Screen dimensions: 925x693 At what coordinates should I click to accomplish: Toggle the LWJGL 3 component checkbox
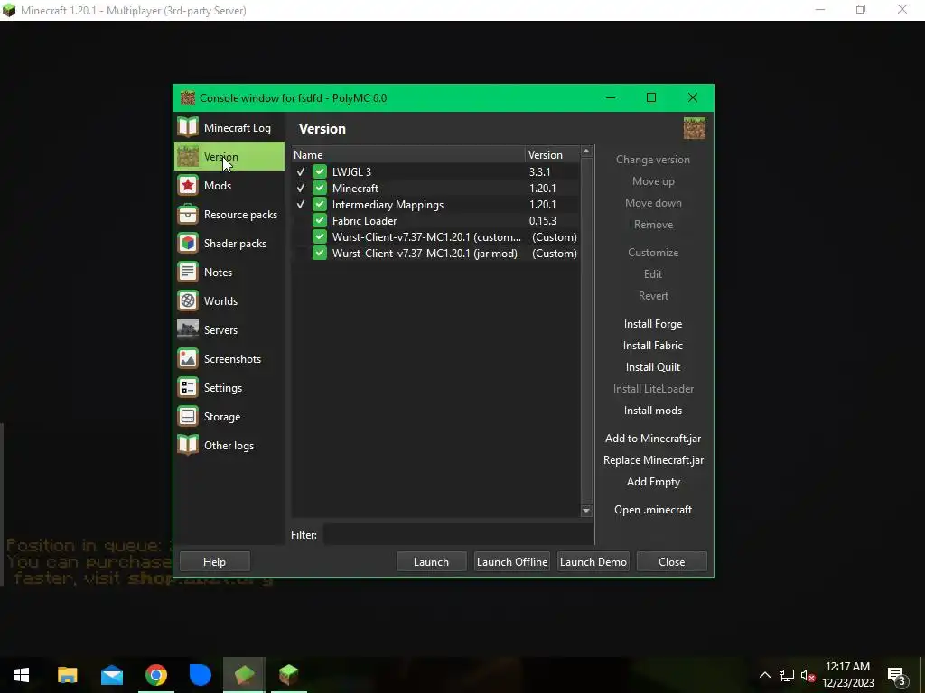[x=319, y=171]
